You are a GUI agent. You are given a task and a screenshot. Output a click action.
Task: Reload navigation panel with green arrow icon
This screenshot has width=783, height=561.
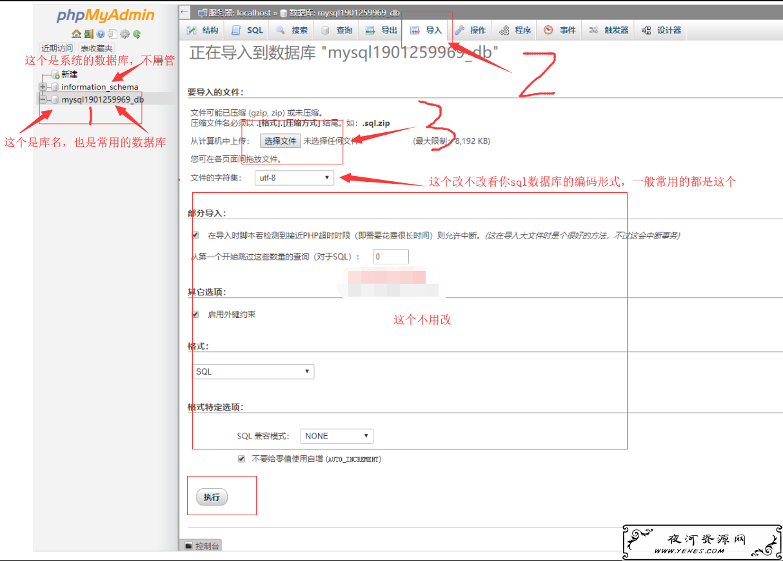pos(136,34)
